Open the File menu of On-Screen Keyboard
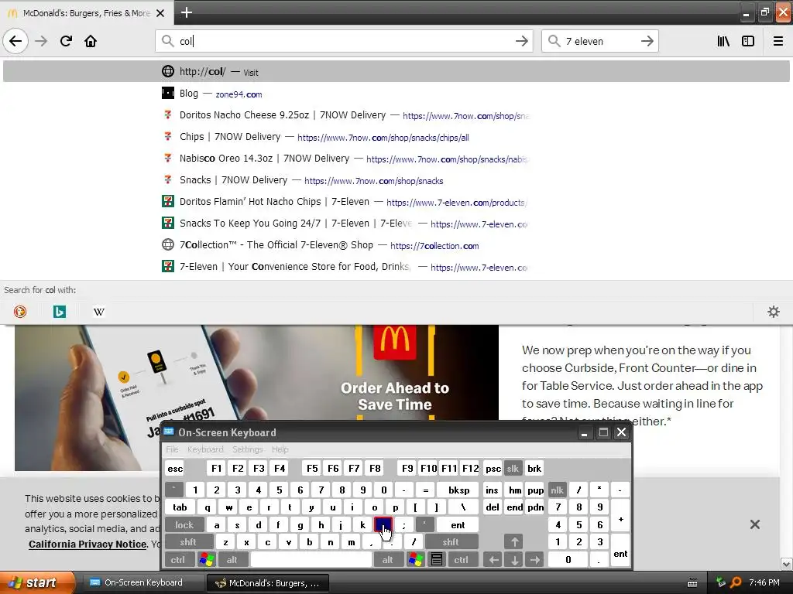This screenshot has width=793, height=594. pyautogui.click(x=172, y=449)
